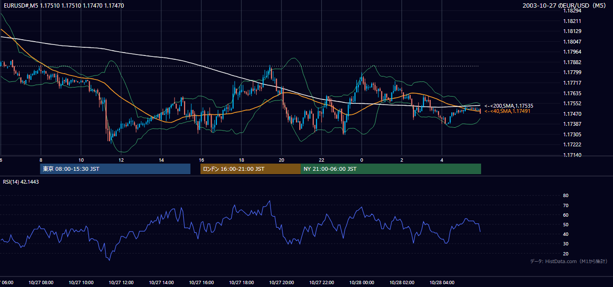The image size is (613, 287).
Task: Click price level 1.17387 on the axis
Action: pos(572,124)
